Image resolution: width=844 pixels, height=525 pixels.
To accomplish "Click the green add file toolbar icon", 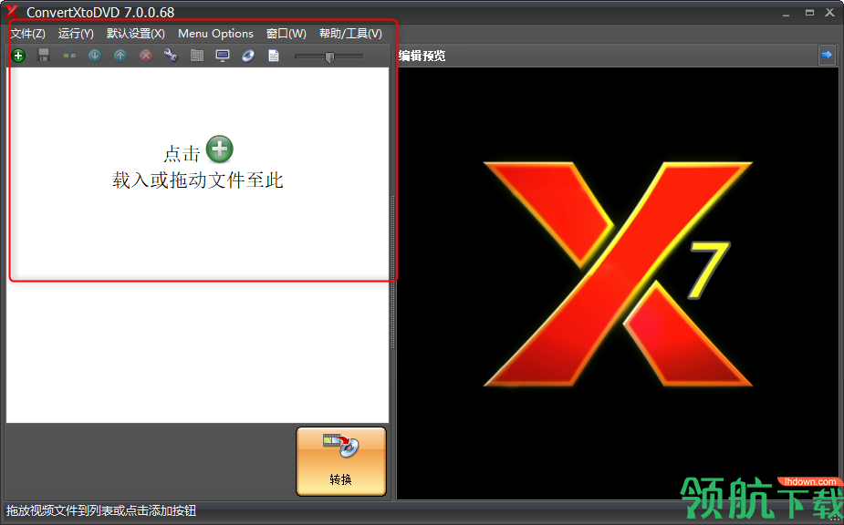I will coord(18,55).
